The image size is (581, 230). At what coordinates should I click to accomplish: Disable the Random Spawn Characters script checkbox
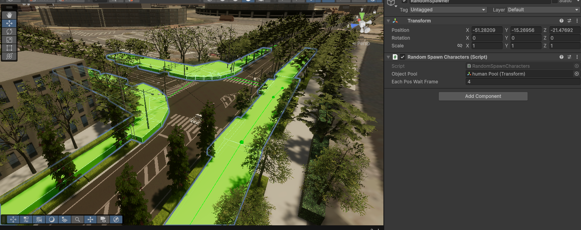tap(403, 57)
